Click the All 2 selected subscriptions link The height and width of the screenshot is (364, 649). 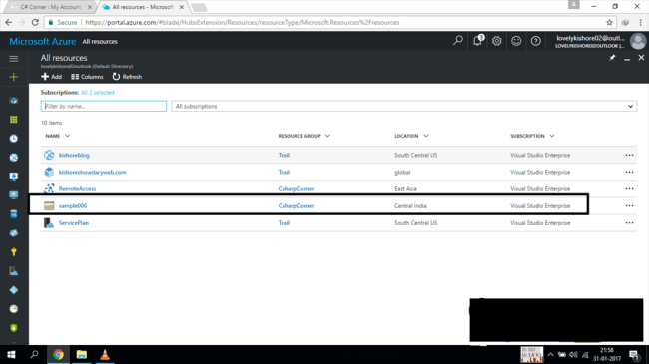98,92
